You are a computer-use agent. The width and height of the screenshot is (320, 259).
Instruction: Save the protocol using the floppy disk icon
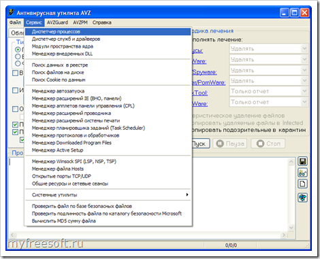302,161
